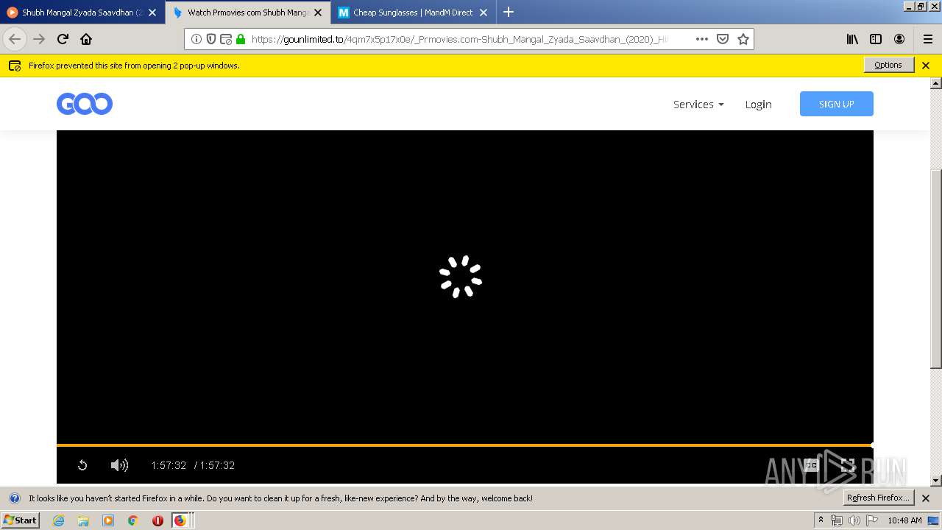942x530 pixels.
Task: Close the Cheap Sunglasses tab
Action: click(x=484, y=13)
